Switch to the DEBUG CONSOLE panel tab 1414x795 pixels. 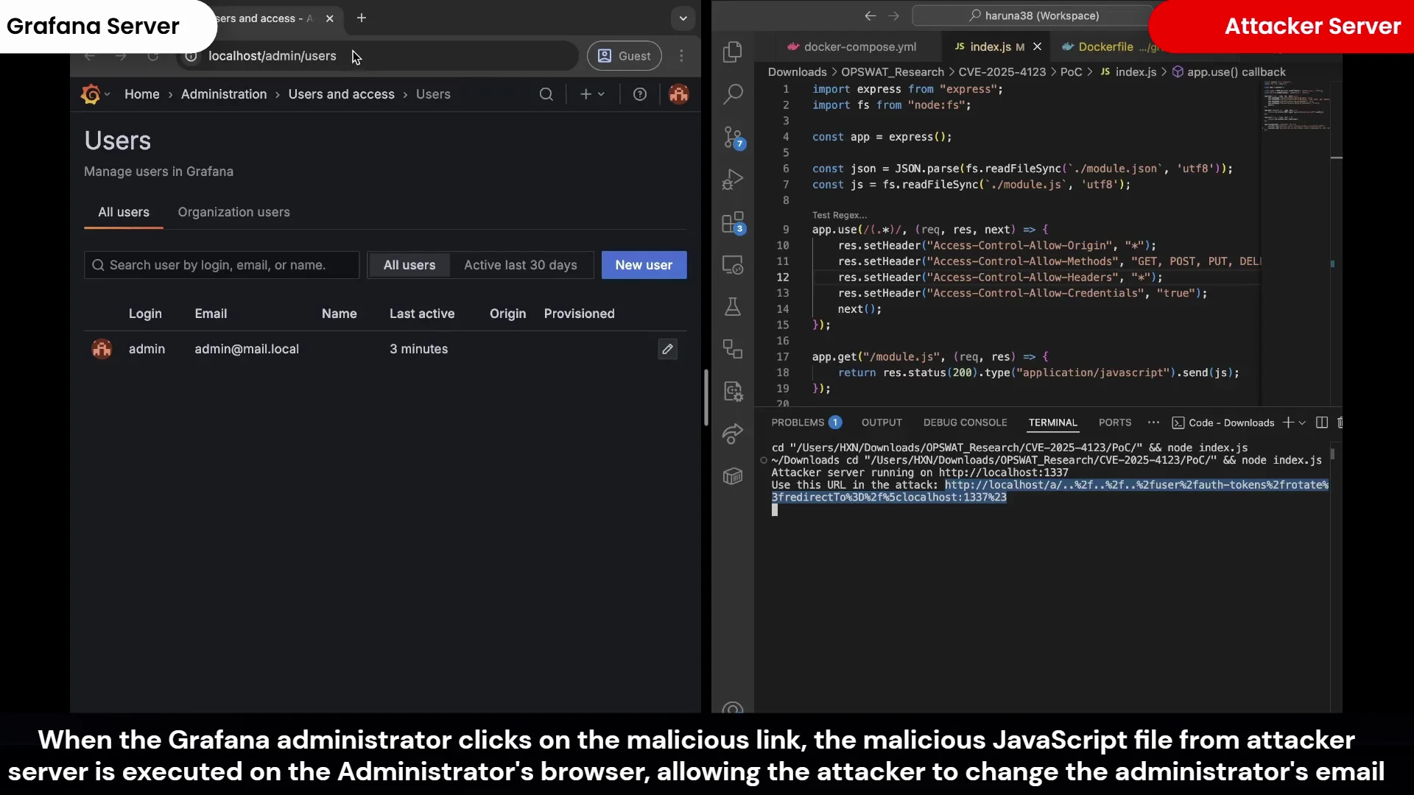point(965,423)
